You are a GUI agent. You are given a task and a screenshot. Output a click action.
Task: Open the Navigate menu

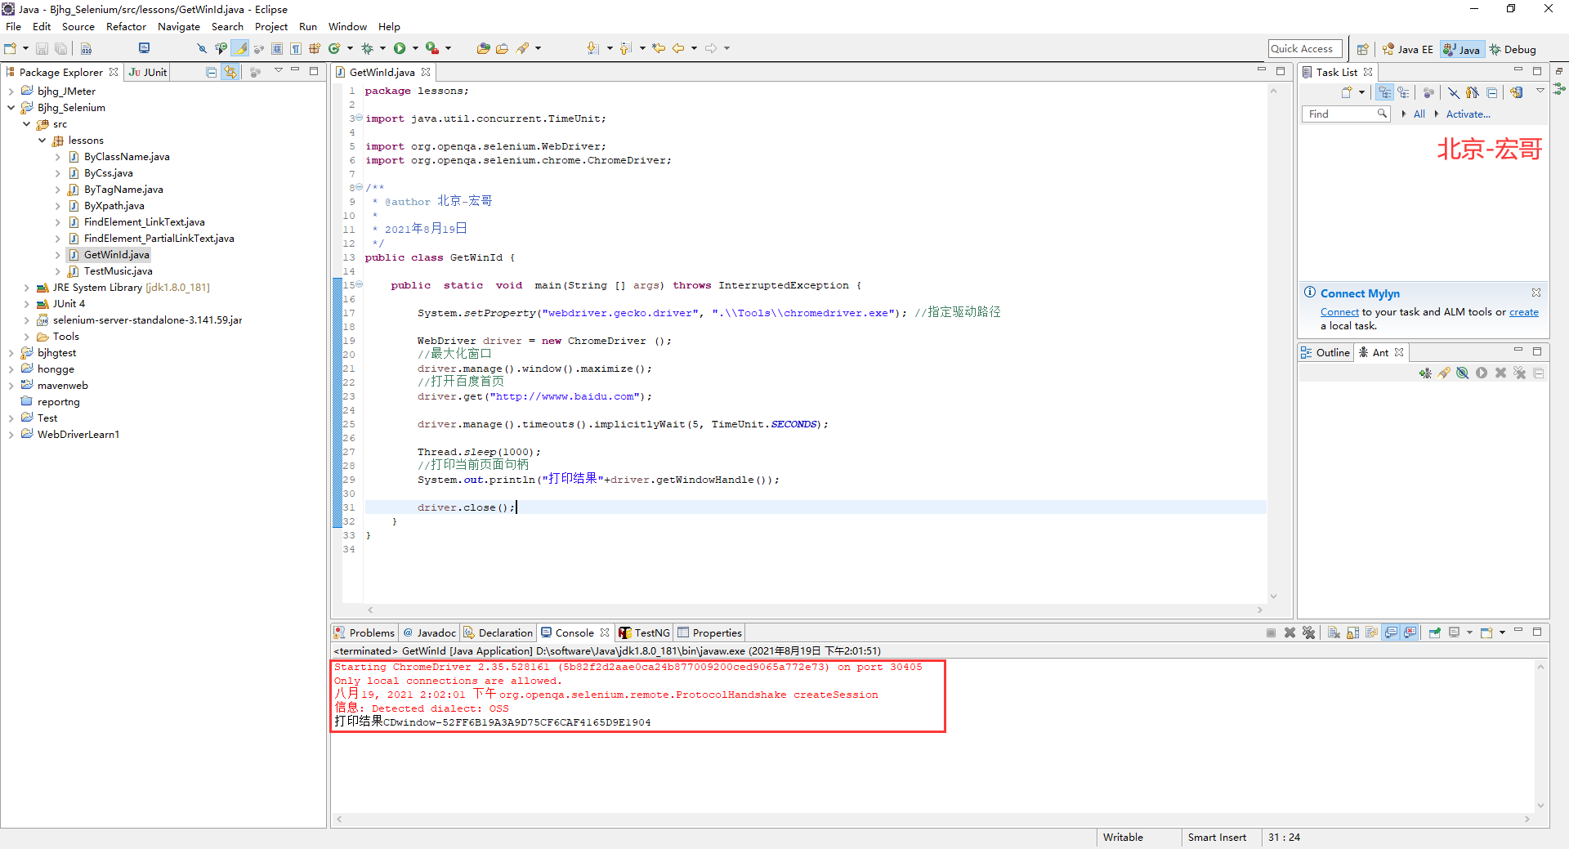coord(179,27)
